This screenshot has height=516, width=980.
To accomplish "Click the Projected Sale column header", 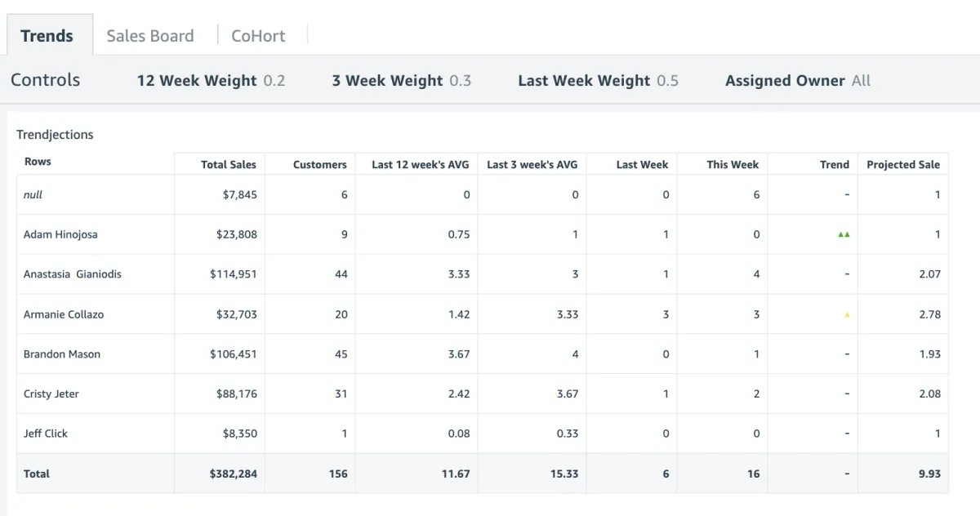I will coord(902,165).
